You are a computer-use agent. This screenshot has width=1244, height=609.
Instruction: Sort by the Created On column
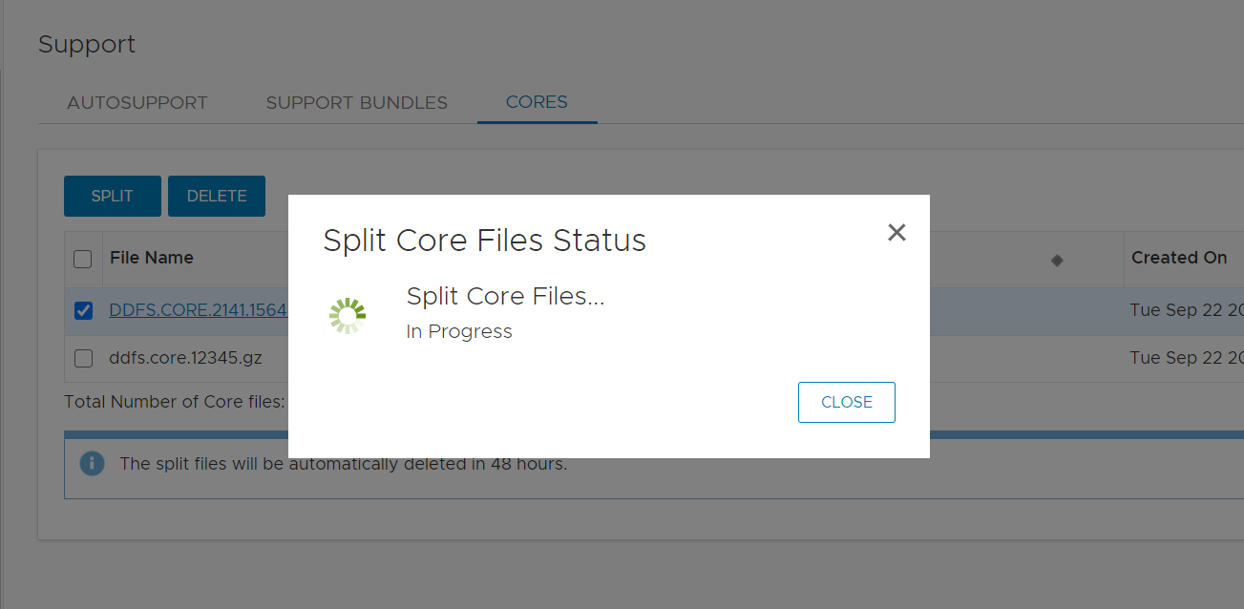point(1179,258)
